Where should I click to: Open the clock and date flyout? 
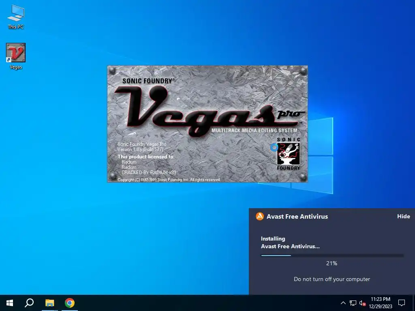tap(381, 303)
